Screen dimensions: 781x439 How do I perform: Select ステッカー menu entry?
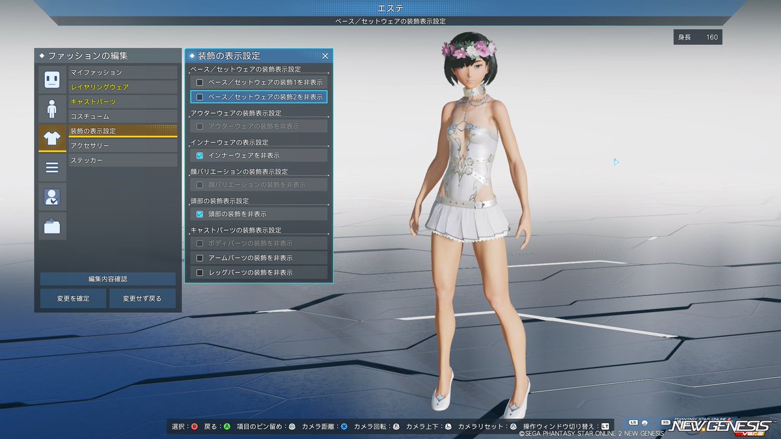123,160
